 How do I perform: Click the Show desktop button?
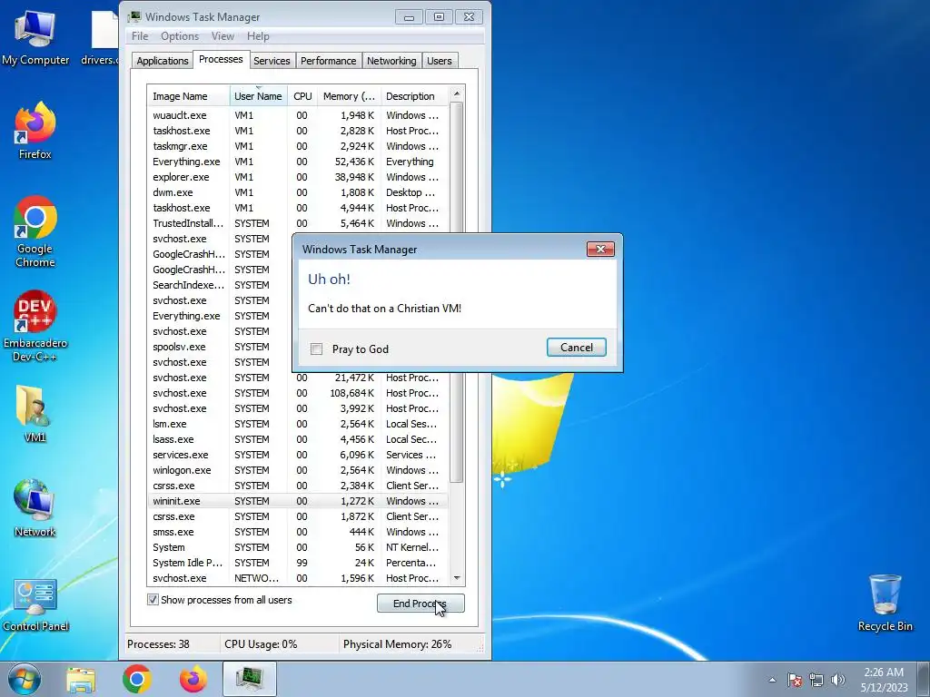click(x=924, y=679)
